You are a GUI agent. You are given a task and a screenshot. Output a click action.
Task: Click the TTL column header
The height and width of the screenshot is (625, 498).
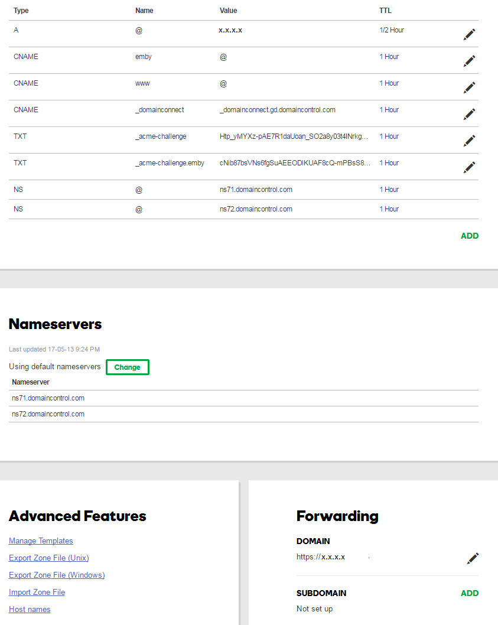(x=385, y=11)
